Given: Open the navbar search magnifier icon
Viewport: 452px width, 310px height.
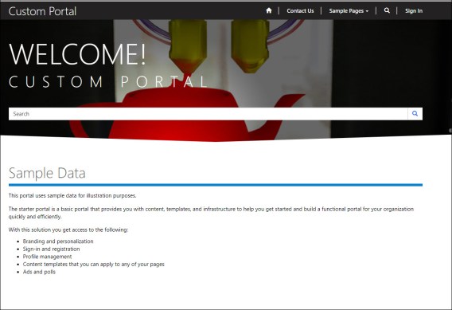Looking at the screenshot, I should coord(387,10).
